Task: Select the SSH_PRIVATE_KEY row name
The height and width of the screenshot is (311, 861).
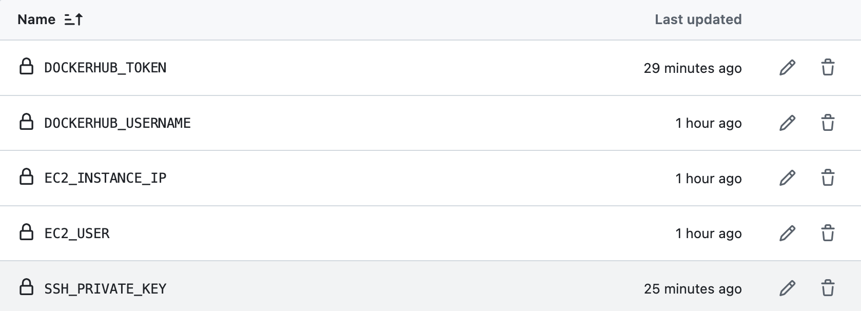Action: 105,288
